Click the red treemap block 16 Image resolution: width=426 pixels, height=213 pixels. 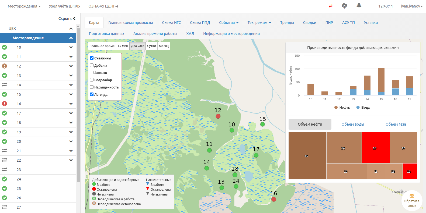376,148
